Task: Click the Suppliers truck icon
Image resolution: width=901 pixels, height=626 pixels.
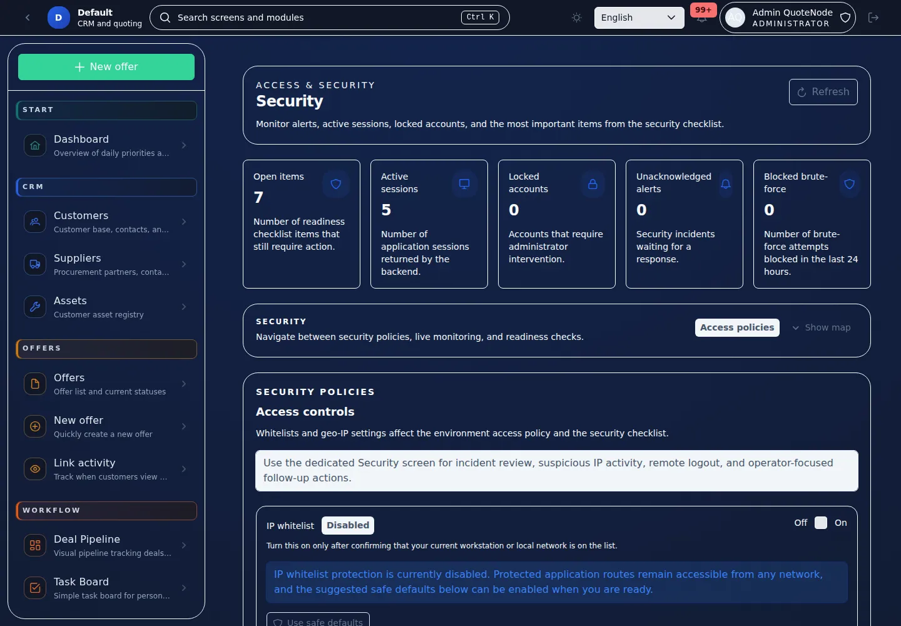Action: coord(35,264)
